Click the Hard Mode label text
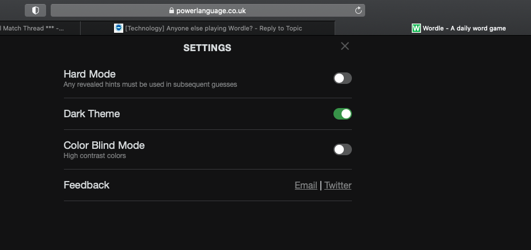The height and width of the screenshot is (250, 531). 89,74
